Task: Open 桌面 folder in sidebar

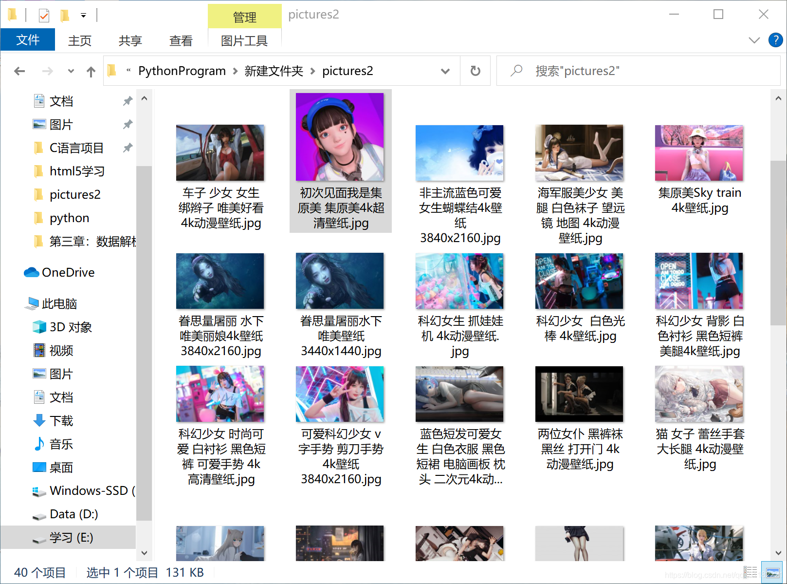Action: point(61,468)
